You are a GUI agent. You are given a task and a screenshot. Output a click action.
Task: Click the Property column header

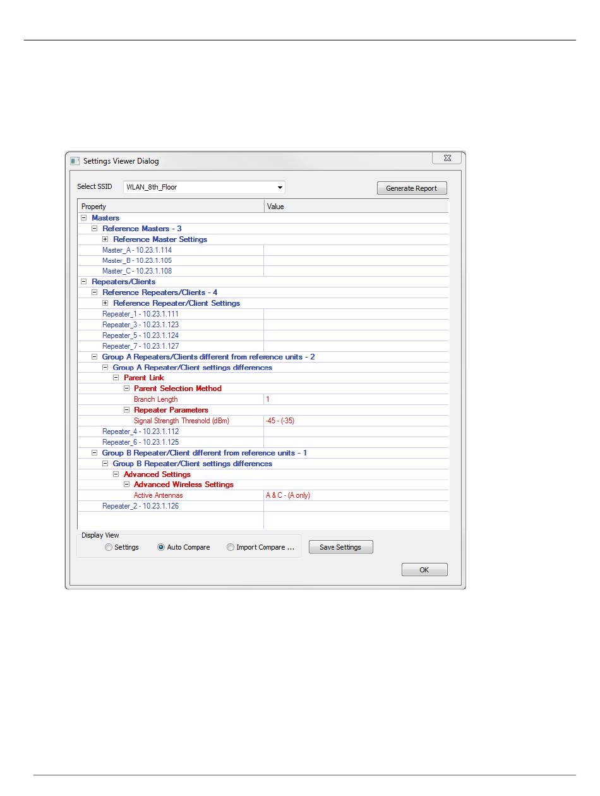point(171,207)
